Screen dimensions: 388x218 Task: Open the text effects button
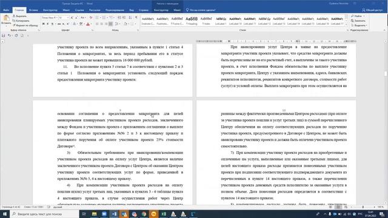(x=74, y=24)
